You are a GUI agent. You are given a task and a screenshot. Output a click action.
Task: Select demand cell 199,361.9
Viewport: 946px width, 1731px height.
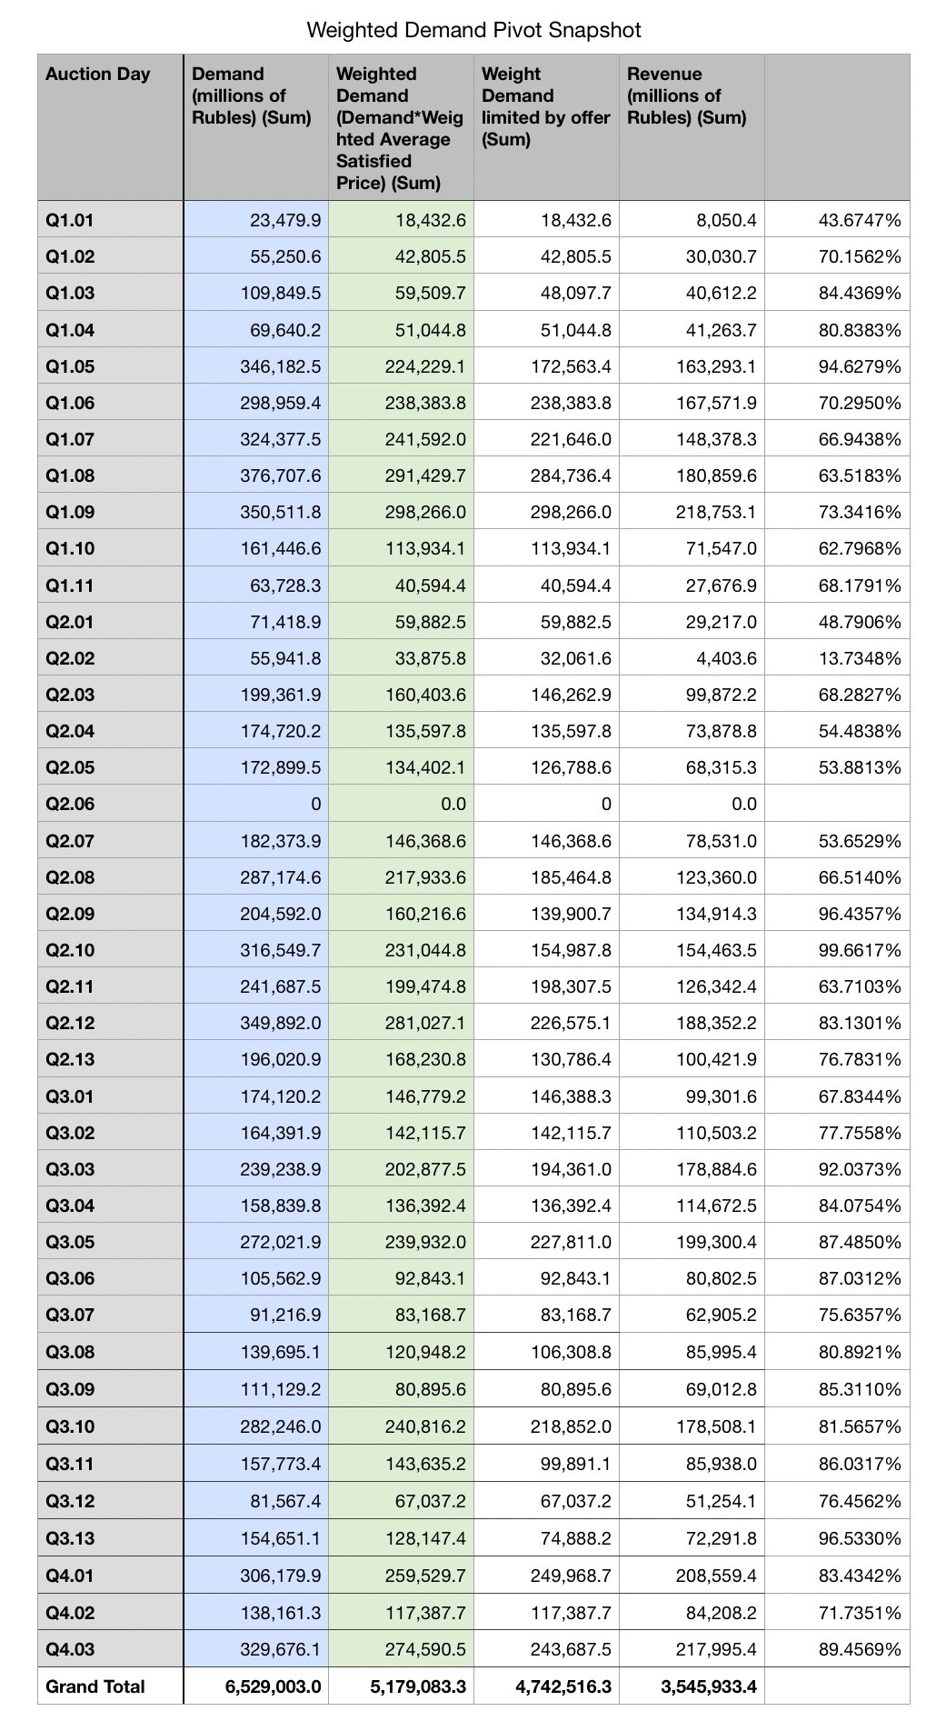(x=256, y=695)
